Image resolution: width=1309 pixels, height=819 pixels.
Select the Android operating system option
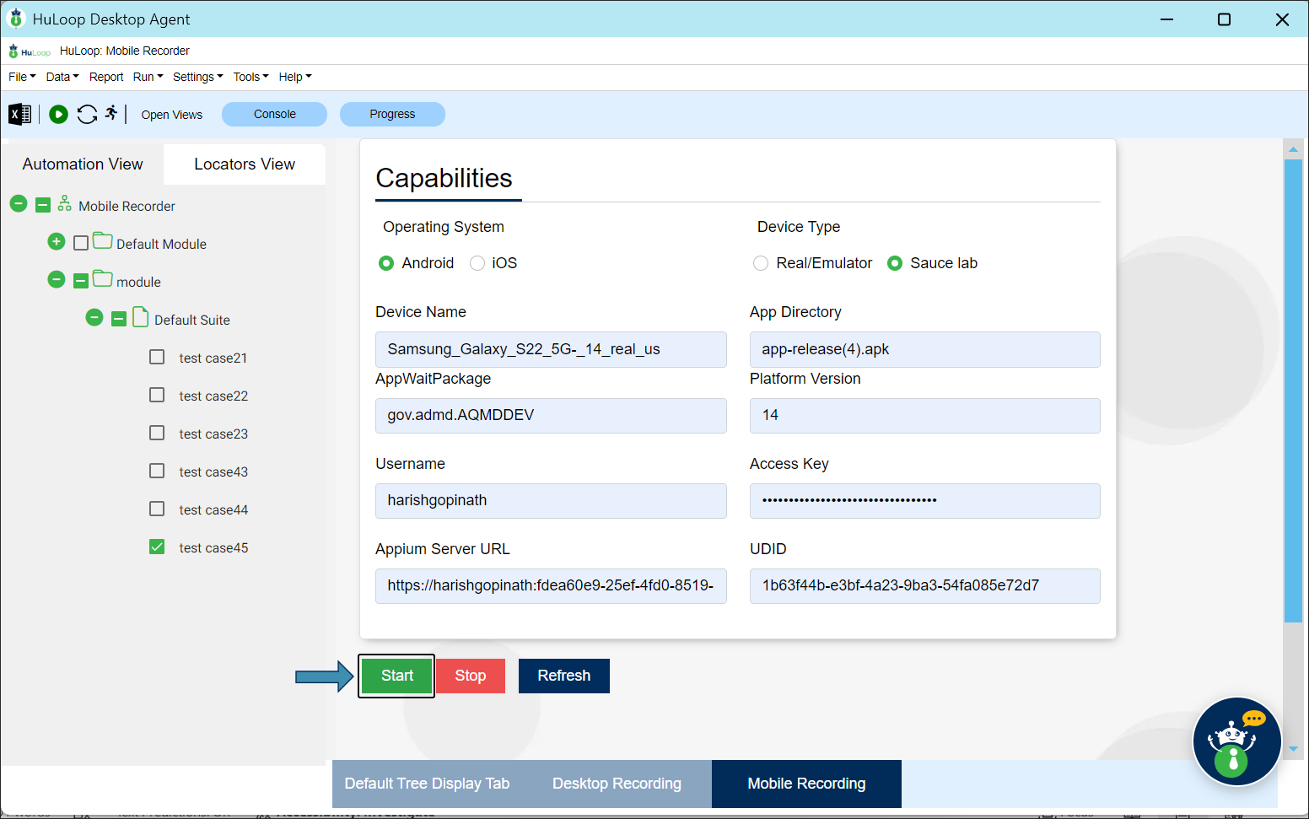click(x=386, y=263)
